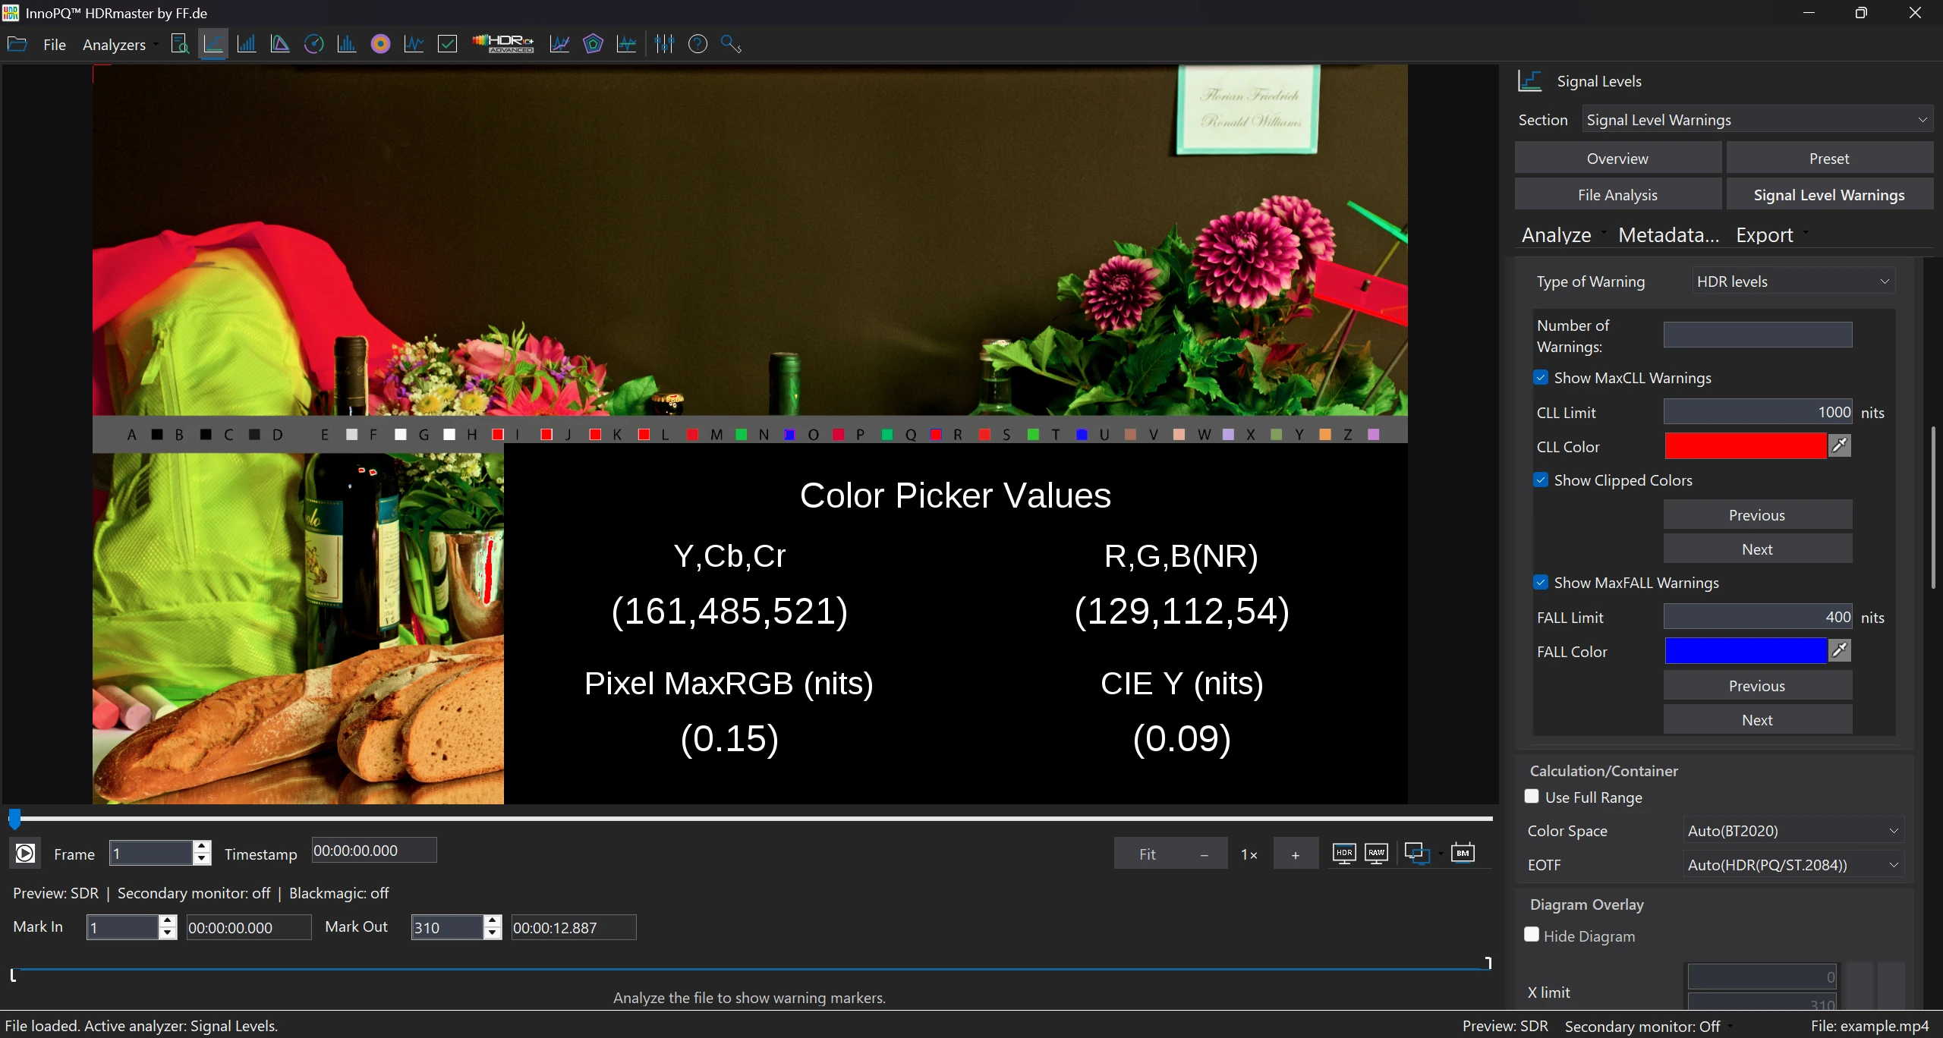
Task: Select the Signal Levels staircase analyzer icon
Action: [213, 44]
